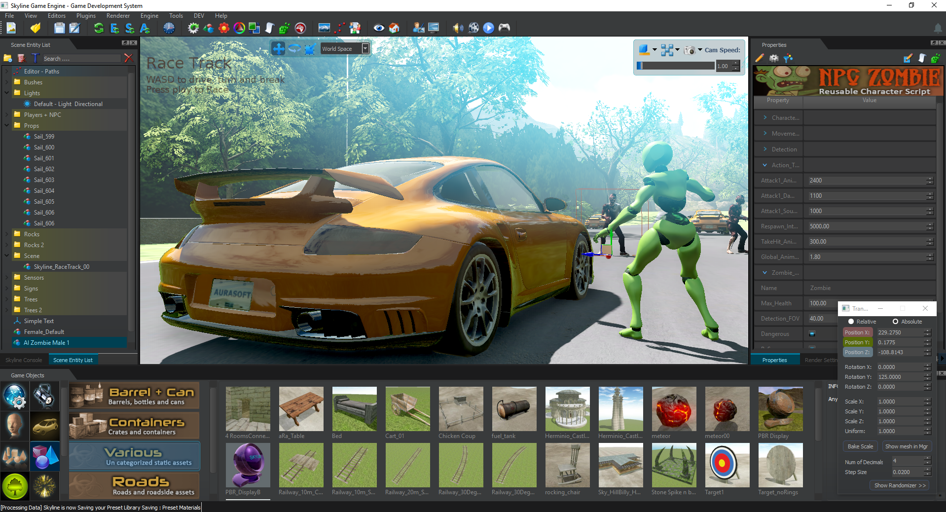Open the Renderer menu
The image size is (946, 512).
[118, 15]
